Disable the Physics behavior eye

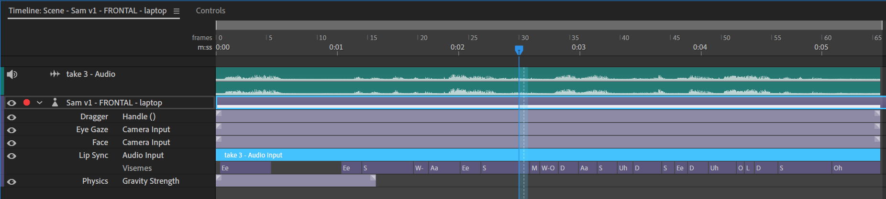[12, 181]
